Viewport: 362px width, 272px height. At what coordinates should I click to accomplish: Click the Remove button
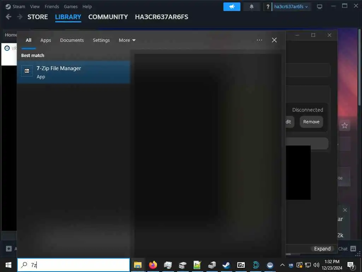click(311, 122)
